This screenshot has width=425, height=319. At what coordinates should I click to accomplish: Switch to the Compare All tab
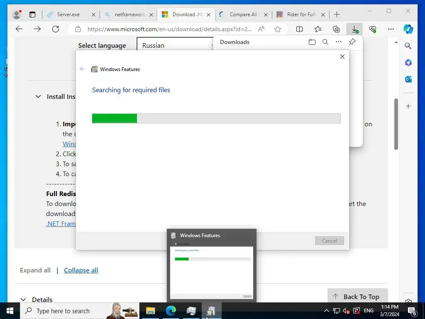point(244,15)
